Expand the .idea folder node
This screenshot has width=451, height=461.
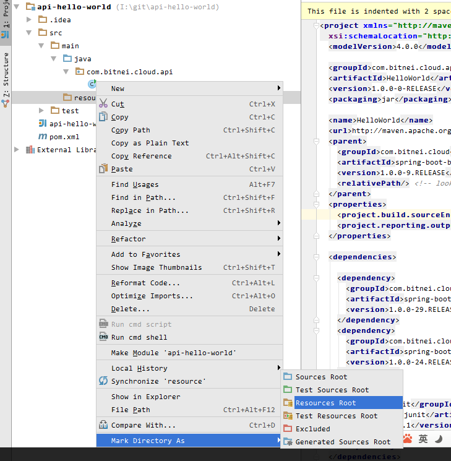[x=29, y=19]
